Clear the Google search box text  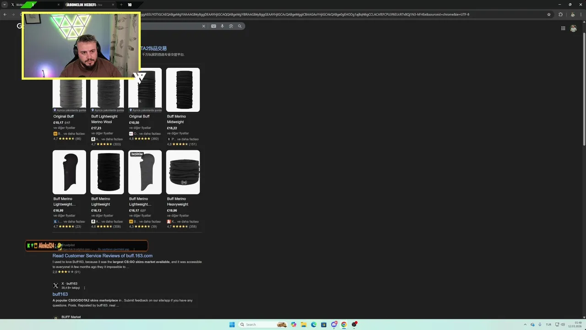(204, 26)
